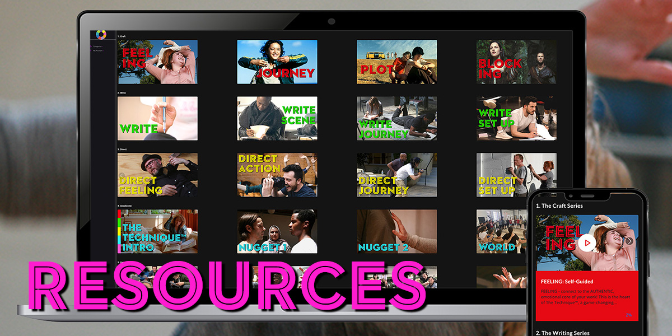Open the DIRECT FEELING thumbnail
Screen dimensions: 672x336
coord(157,175)
